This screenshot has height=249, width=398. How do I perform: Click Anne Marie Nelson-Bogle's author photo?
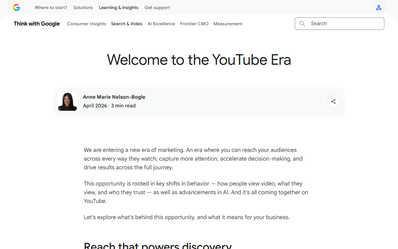pyautogui.click(x=67, y=101)
